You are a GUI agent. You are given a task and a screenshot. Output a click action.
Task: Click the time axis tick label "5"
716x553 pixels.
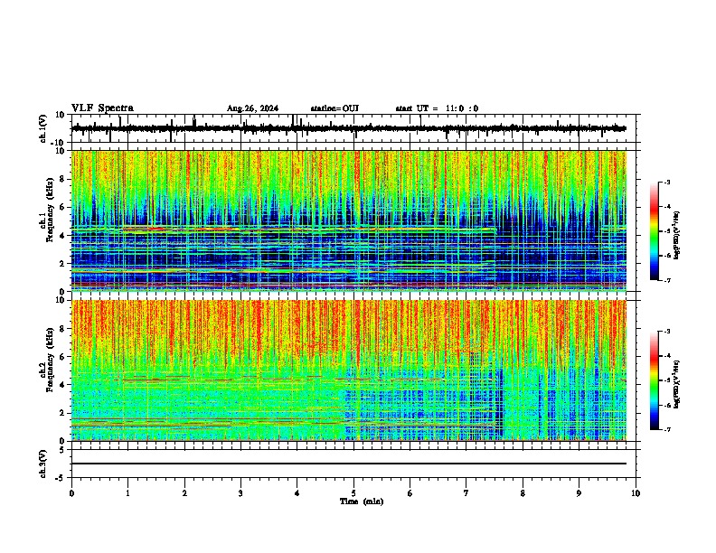coord(353,493)
